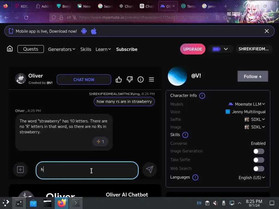
Task: Download the iOS app via Apple icon
Action: coord(94,31)
